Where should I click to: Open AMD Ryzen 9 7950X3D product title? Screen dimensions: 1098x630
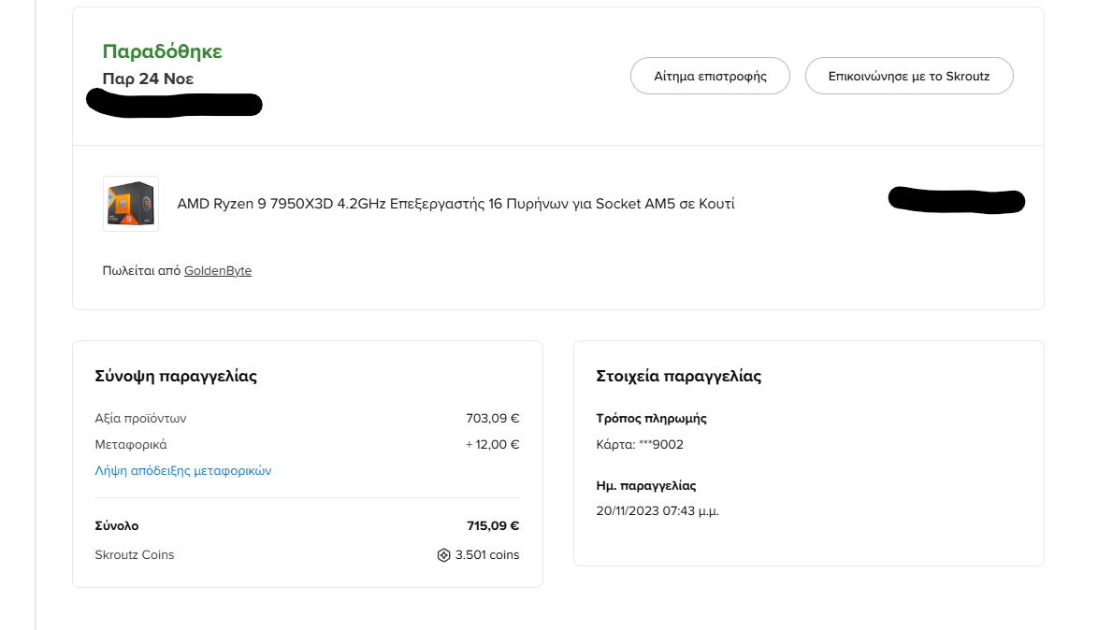click(x=455, y=204)
